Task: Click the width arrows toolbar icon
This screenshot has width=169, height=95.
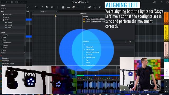Action: 79,7
